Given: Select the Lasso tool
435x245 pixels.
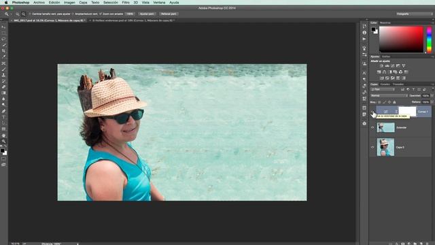Looking at the screenshot, I should click(3, 39).
